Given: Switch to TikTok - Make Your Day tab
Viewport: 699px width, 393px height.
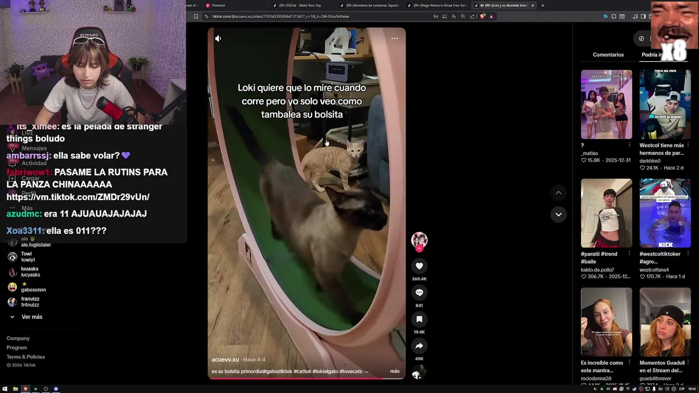Looking at the screenshot, I should pos(303,5).
